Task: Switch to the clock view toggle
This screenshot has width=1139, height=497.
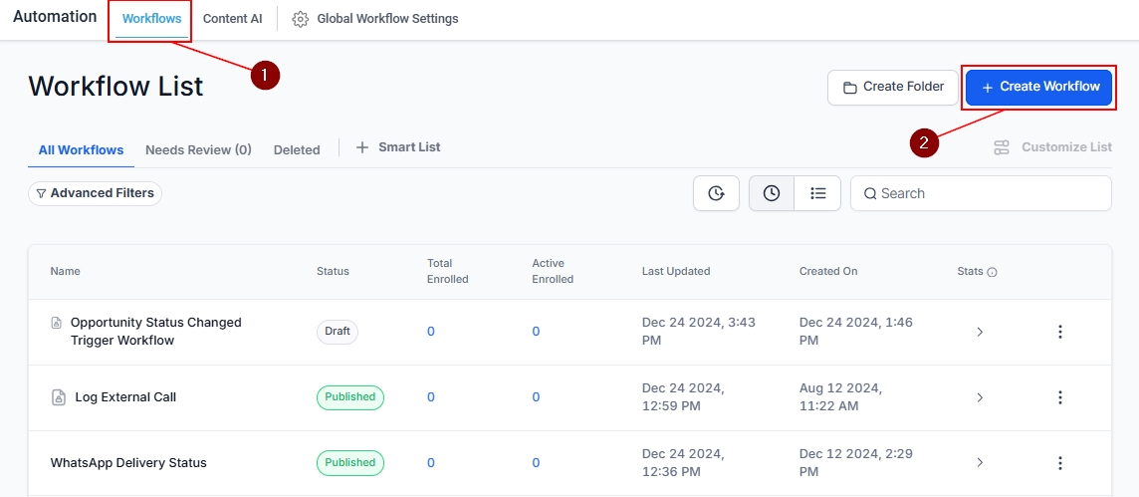Action: tap(772, 193)
